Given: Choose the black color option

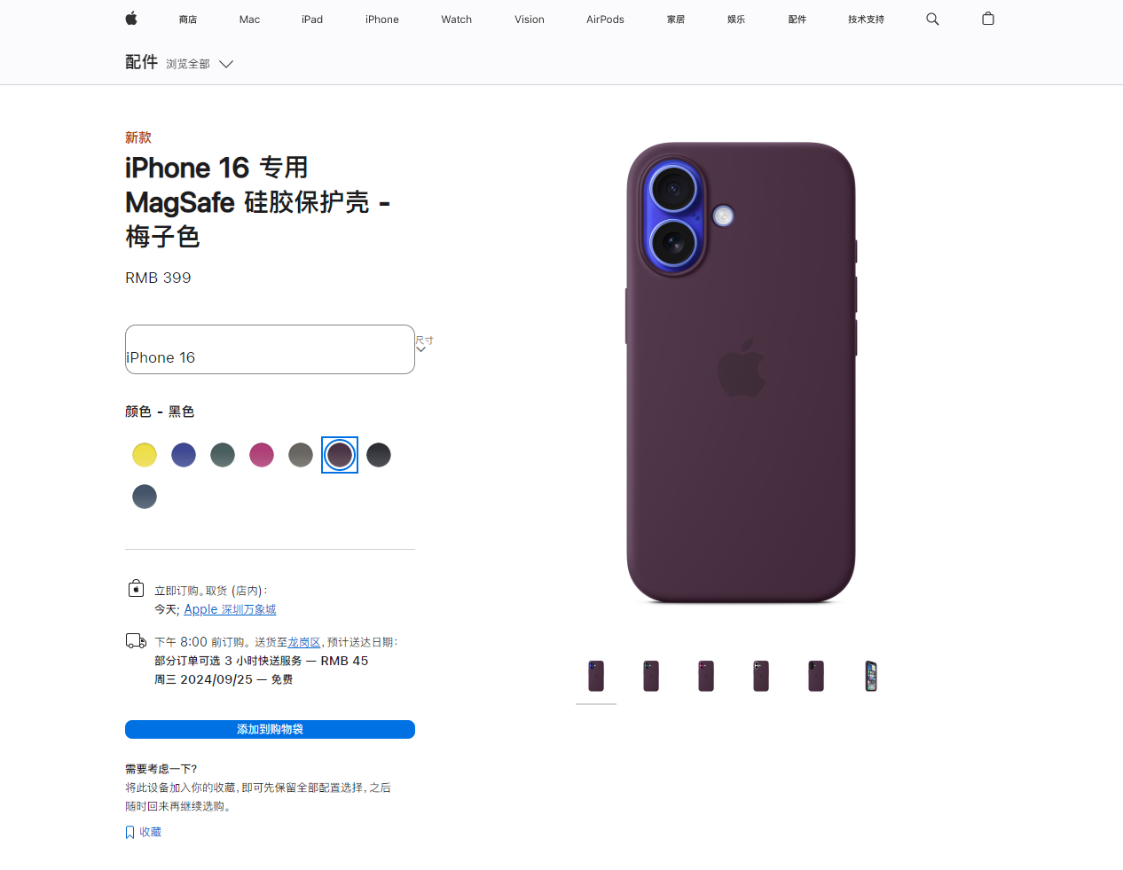Looking at the screenshot, I should tap(379, 455).
